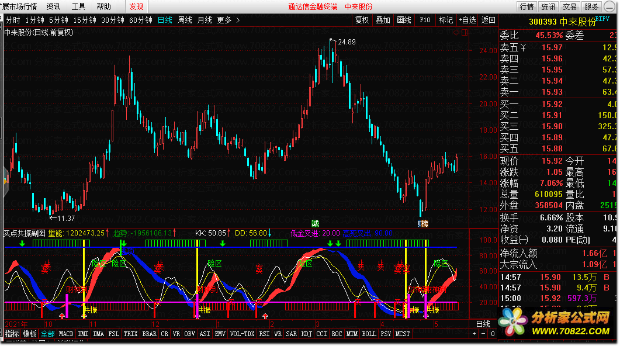The height and width of the screenshot is (346, 620).
Task: Switch indicator to ROC
Action: coord(337,334)
